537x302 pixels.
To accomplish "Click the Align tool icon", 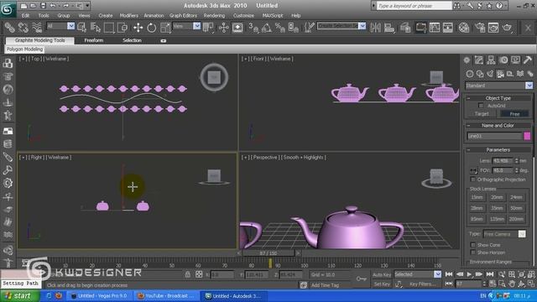I will [389, 28].
